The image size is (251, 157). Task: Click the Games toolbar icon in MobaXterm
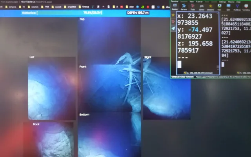pos(201,7)
